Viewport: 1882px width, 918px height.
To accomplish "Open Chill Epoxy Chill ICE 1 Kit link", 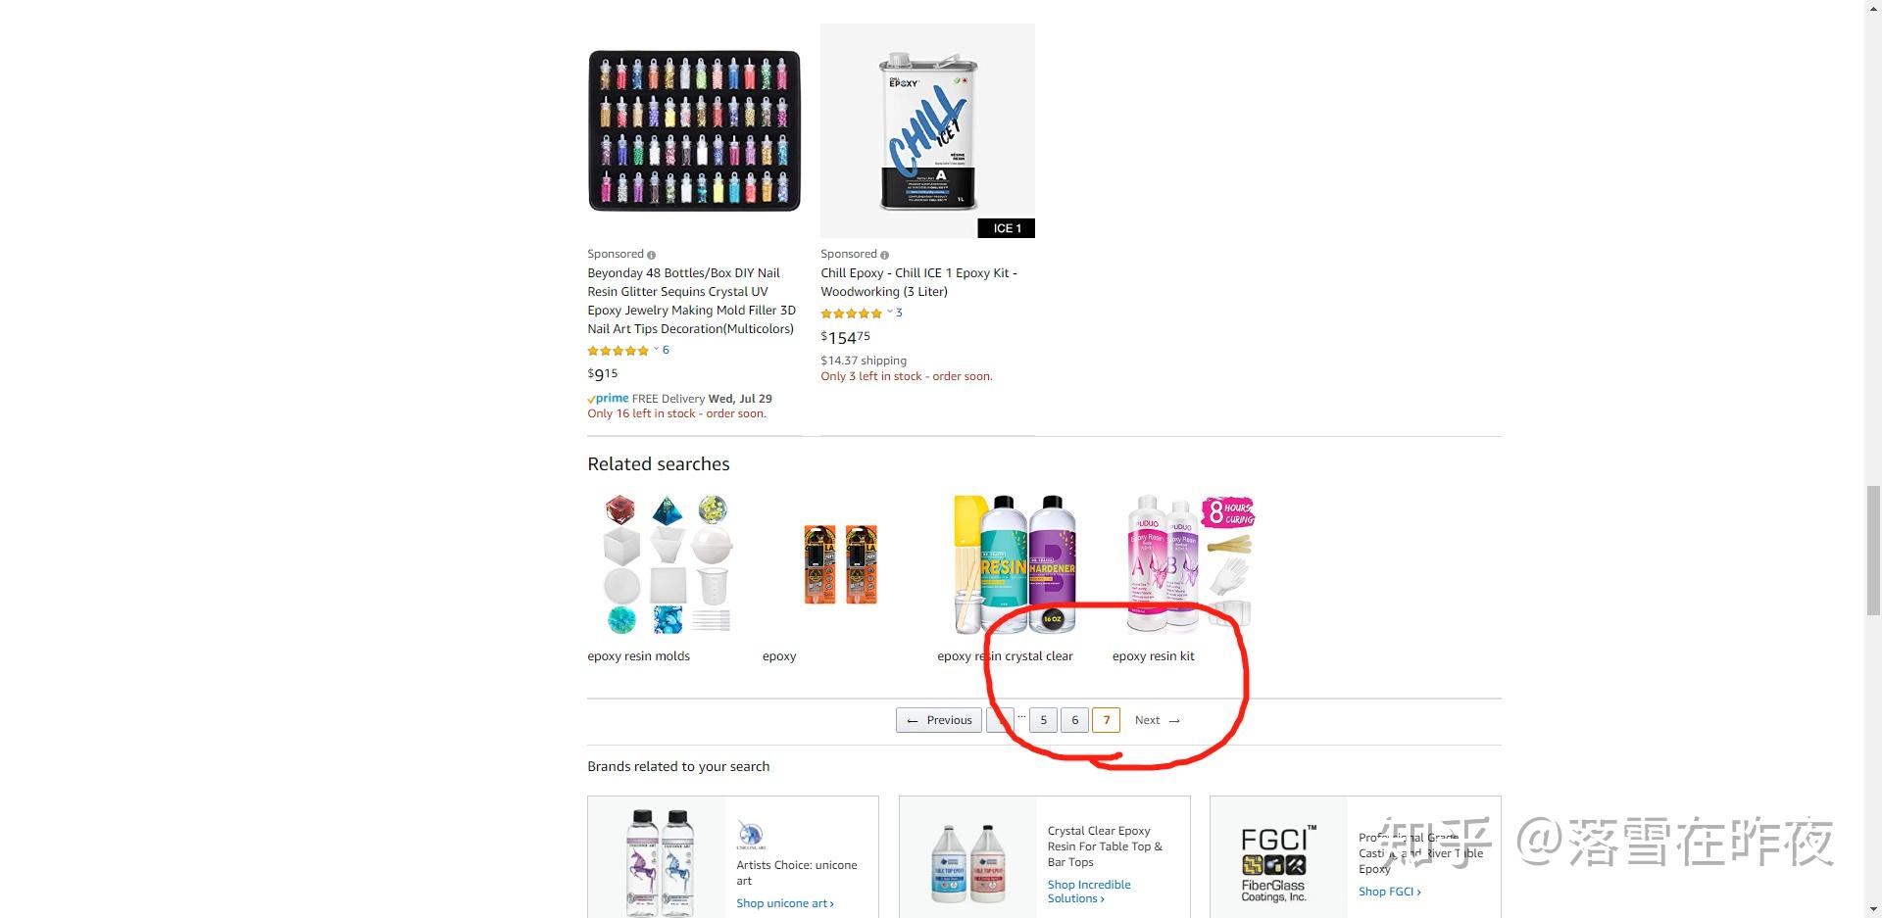I will tap(919, 282).
